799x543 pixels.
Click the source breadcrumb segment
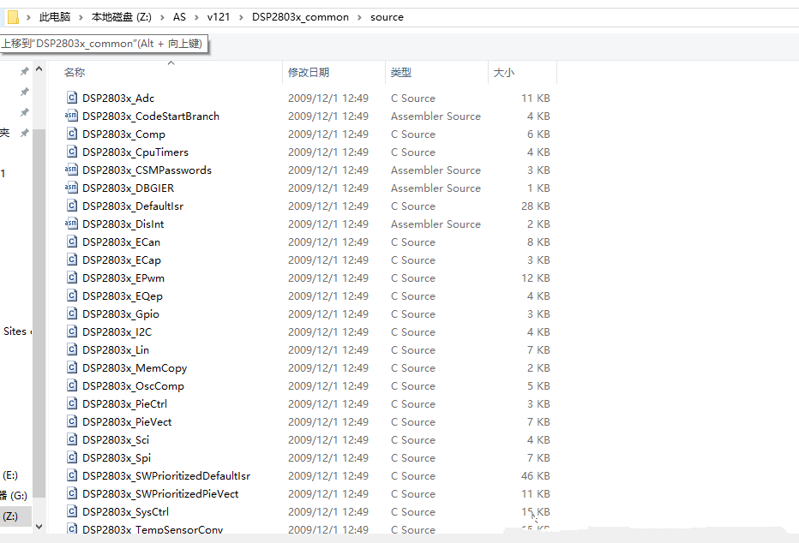387,17
